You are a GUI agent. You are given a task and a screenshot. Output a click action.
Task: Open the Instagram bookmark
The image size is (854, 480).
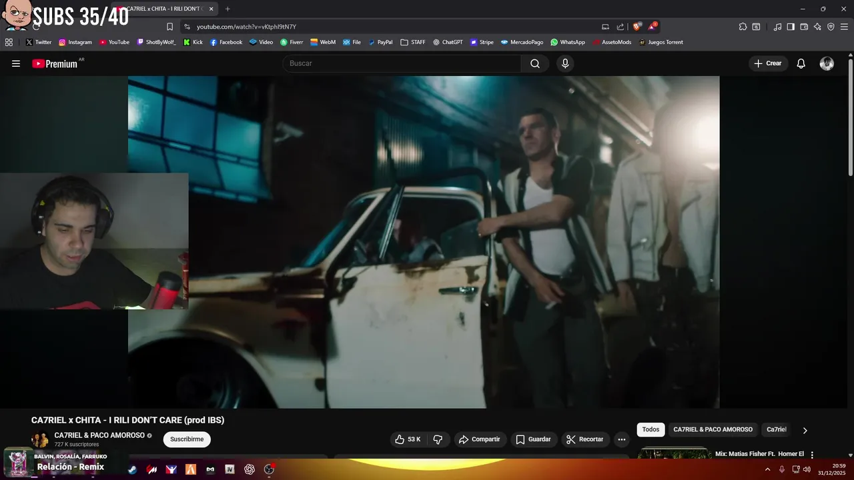pyautogui.click(x=75, y=42)
